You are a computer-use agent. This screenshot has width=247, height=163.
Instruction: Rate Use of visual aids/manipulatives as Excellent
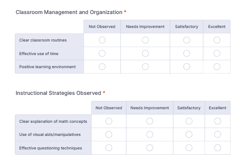(218, 135)
